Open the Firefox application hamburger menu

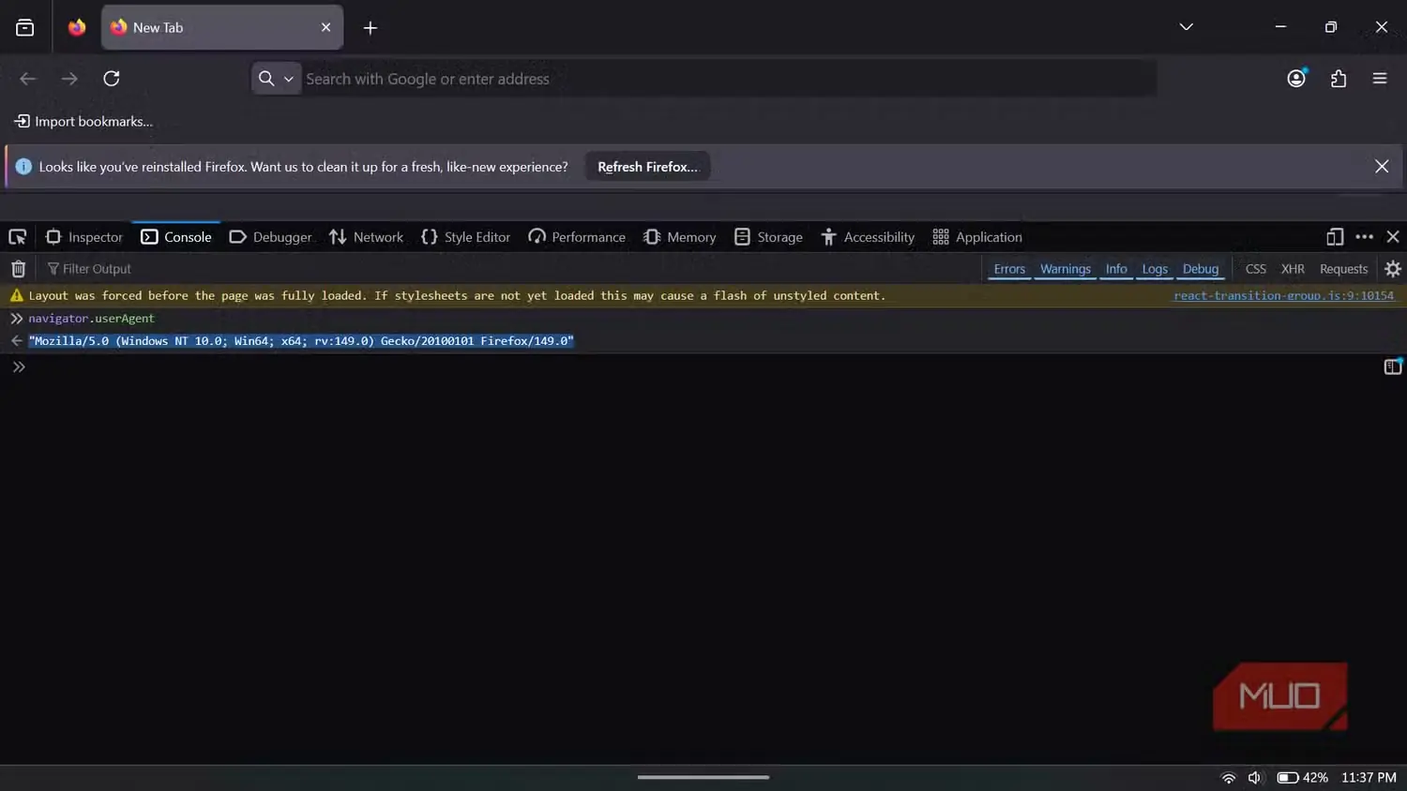pyautogui.click(x=1380, y=79)
